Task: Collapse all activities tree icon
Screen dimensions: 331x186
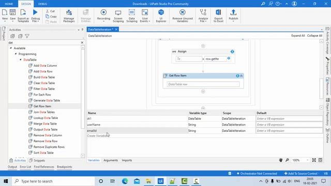Action: click(20, 36)
